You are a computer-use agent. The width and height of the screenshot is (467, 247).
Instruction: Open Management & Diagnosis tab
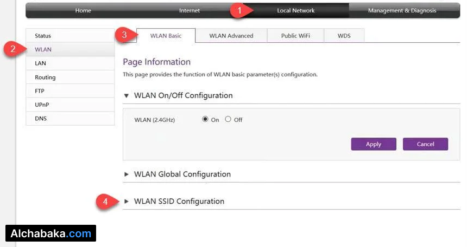[402, 10]
